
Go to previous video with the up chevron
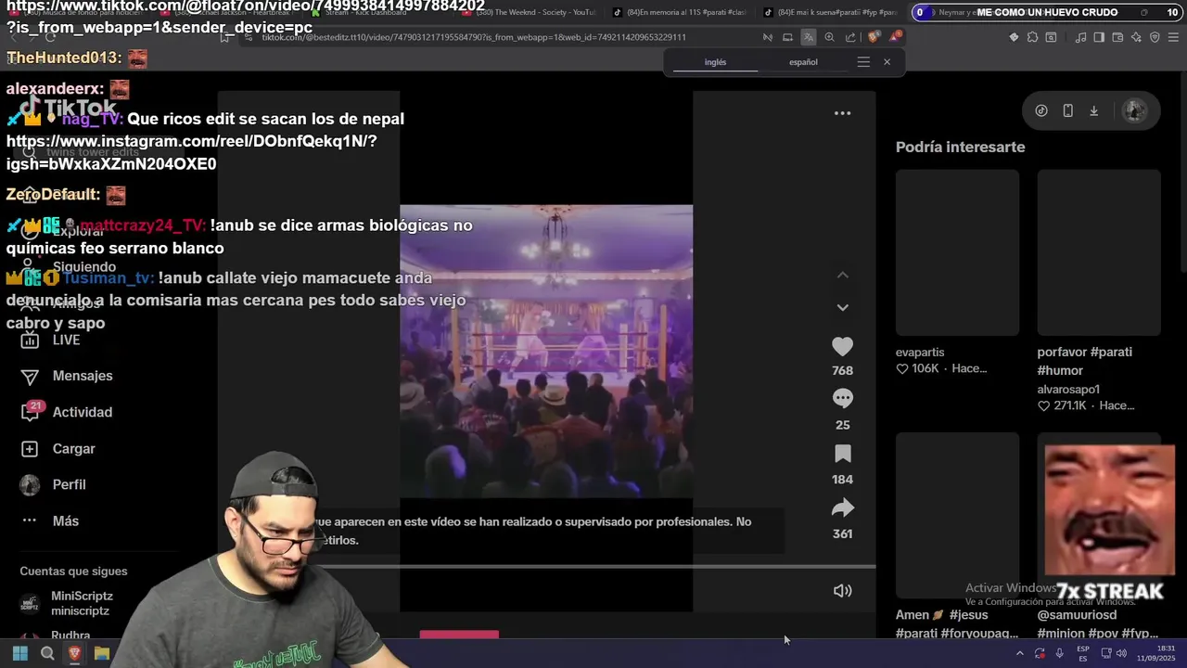842,275
